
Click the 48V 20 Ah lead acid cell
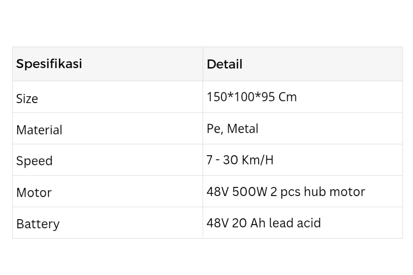(x=264, y=223)
